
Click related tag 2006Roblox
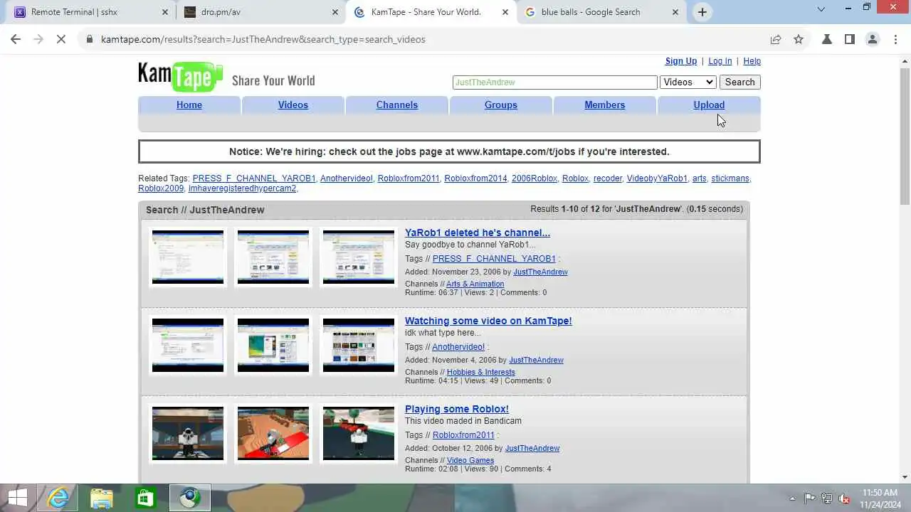point(535,178)
